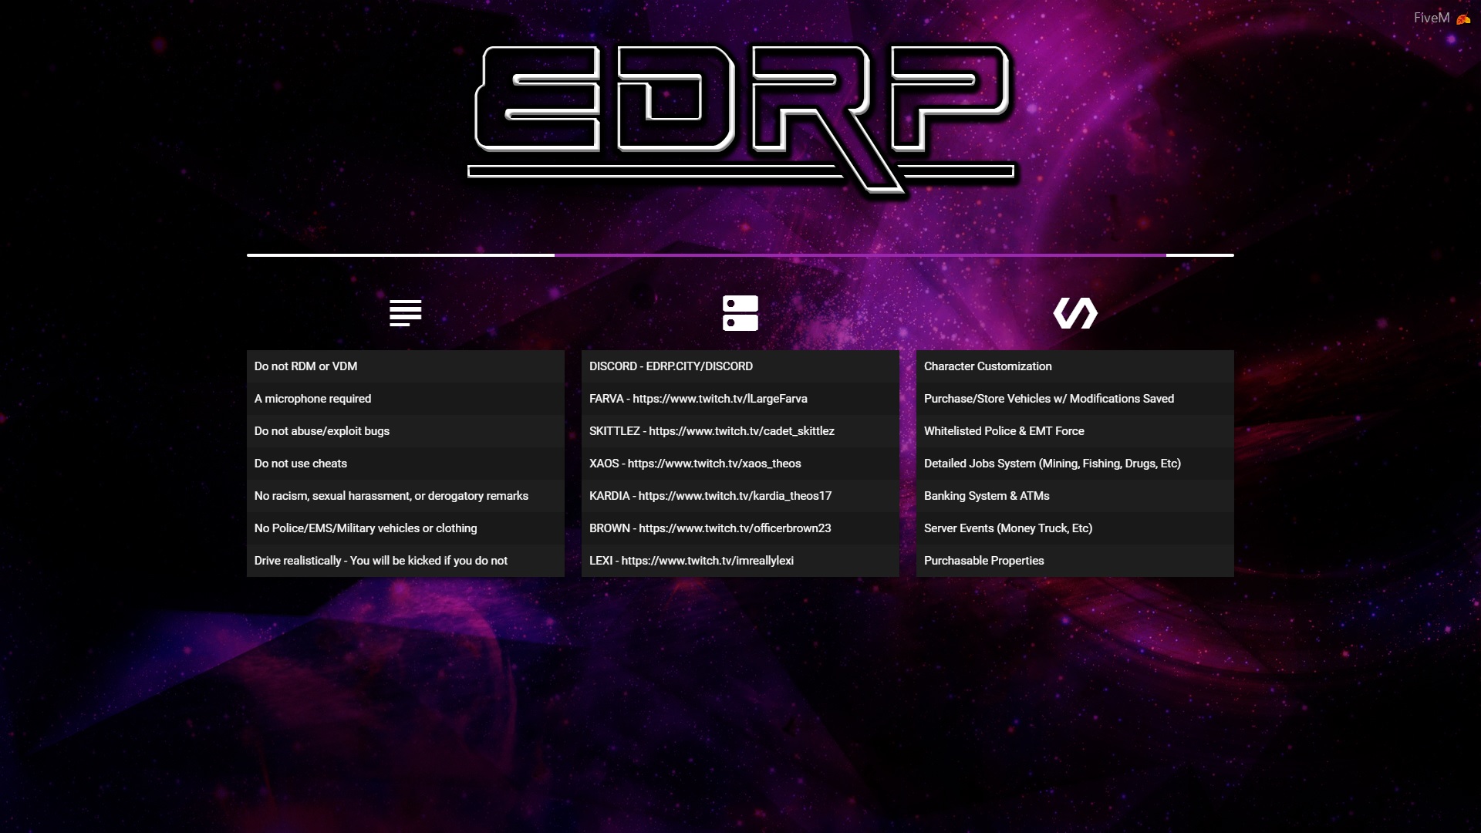
Task: Open XAOS's Twitch link
Action: coord(740,464)
